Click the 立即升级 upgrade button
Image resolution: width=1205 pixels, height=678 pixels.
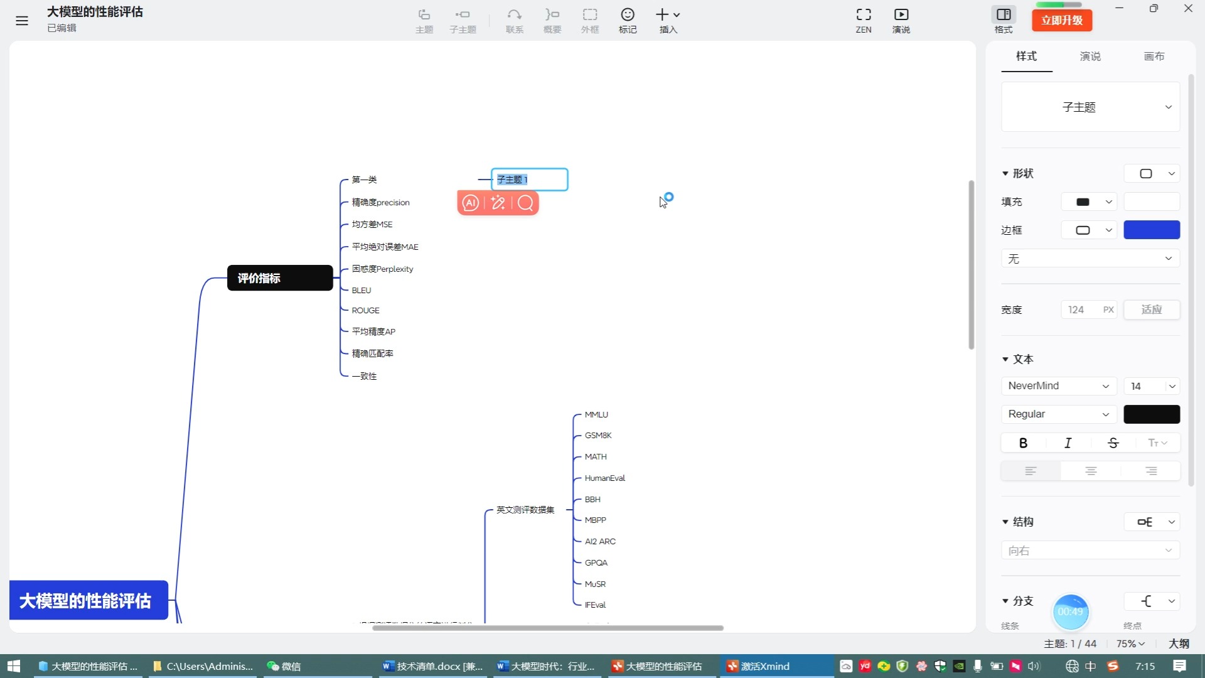1062,20
